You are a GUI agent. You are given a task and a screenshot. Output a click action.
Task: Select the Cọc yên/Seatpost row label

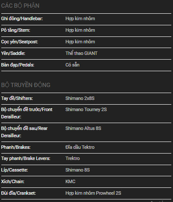tap(19, 42)
